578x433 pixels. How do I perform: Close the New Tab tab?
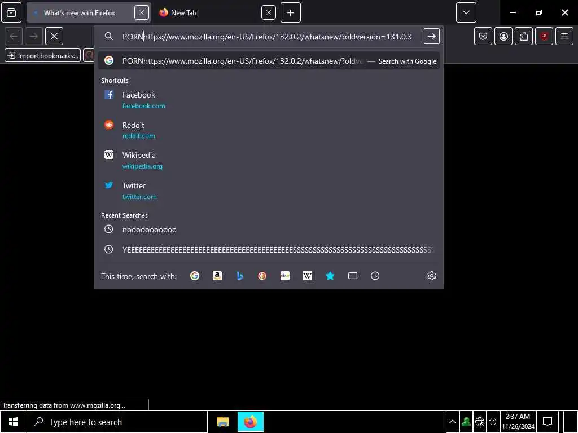point(268,13)
